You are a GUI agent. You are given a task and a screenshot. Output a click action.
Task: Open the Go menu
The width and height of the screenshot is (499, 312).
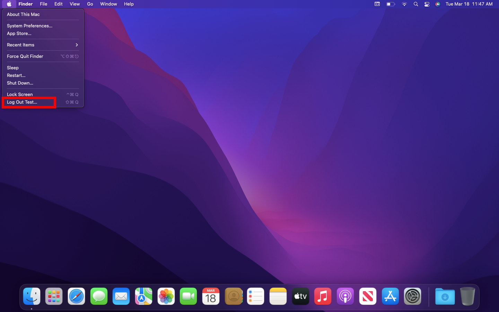pos(90,4)
